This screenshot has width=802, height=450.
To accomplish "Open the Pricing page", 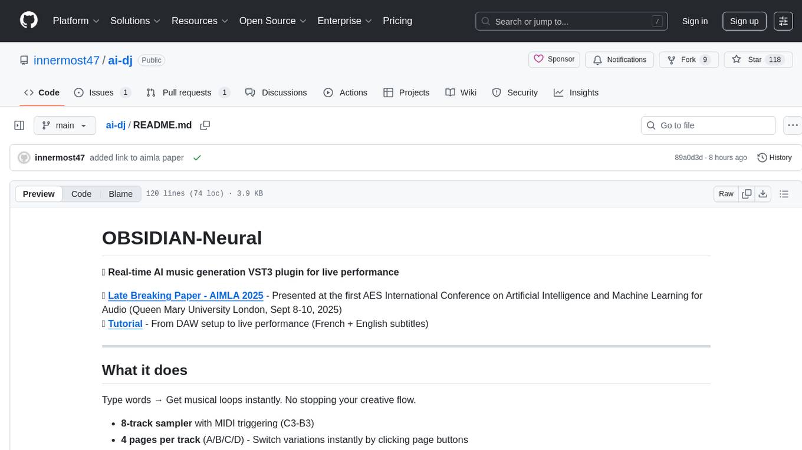I will (397, 21).
